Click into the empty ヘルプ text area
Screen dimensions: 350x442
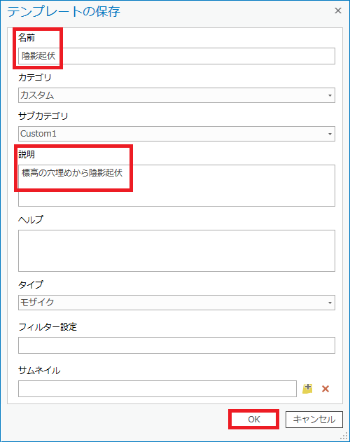click(176, 251)
